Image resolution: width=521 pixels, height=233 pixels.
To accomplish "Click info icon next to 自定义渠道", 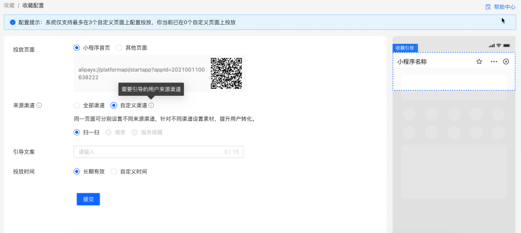I will pos(151,106).
